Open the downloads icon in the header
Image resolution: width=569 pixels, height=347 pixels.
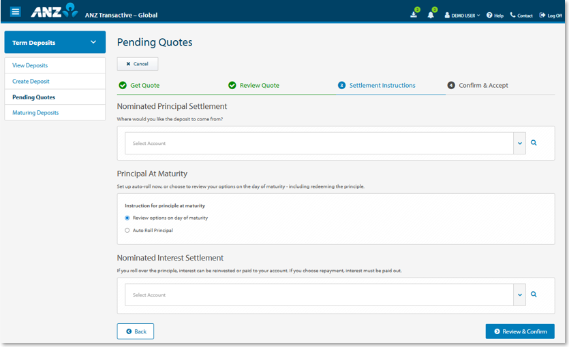pos(414,15)
